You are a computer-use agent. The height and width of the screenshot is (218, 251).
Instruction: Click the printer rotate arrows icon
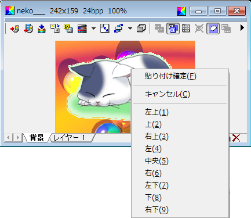click(118, 28)
